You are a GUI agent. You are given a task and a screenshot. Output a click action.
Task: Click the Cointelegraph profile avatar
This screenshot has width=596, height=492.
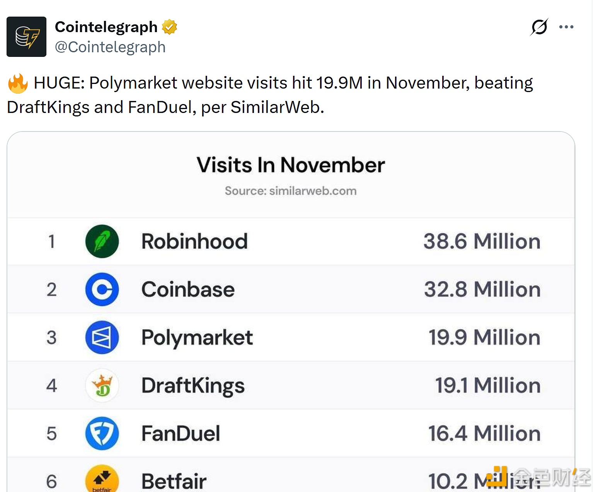pos(26,36)
